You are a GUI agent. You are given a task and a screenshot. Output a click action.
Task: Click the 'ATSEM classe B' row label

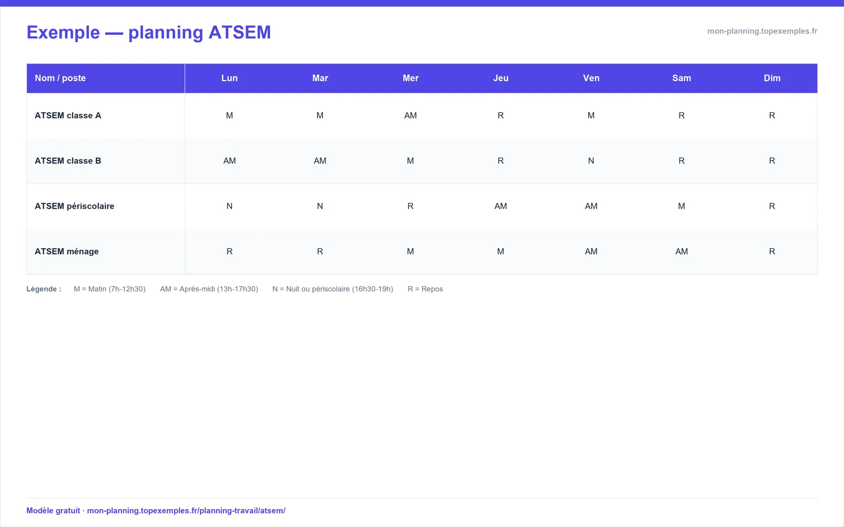point(68,161)
